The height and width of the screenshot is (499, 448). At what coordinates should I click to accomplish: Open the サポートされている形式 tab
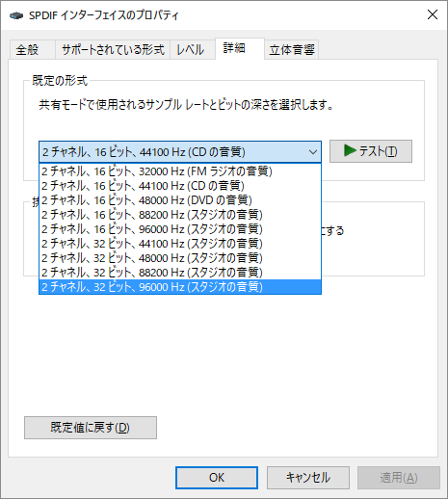click(x=113, y=50)
